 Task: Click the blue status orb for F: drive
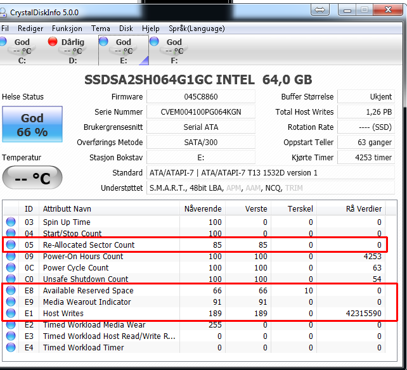(154, 41)
